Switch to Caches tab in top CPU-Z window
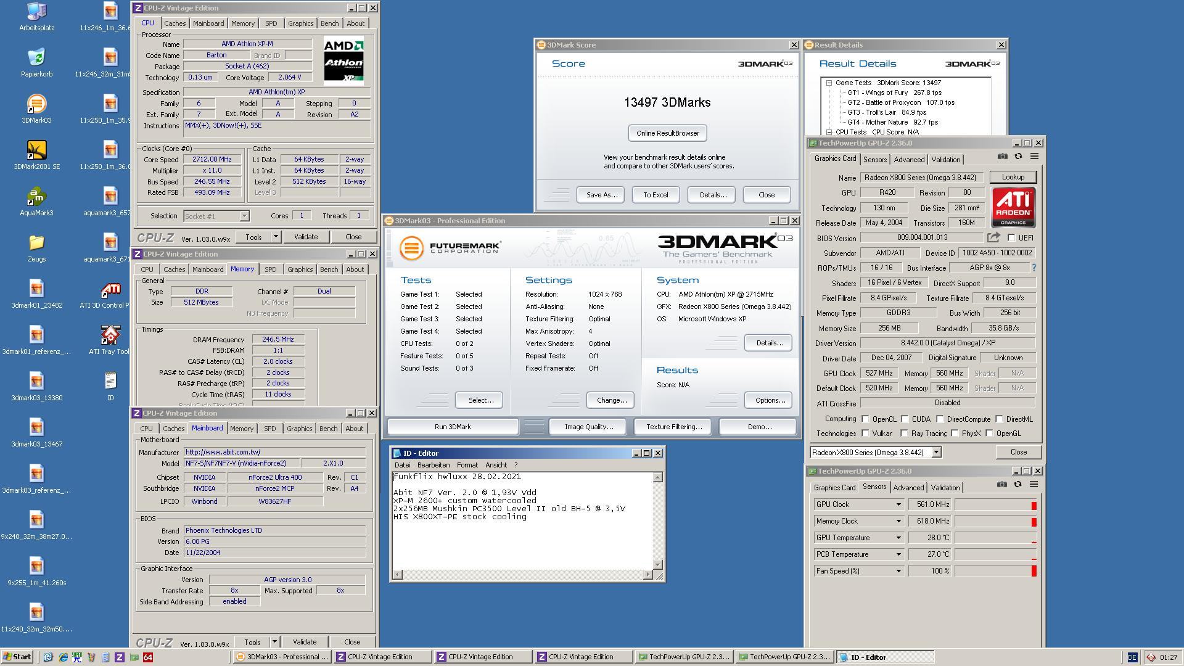This screenshot has width=1184, height=666. pos(175,23)
